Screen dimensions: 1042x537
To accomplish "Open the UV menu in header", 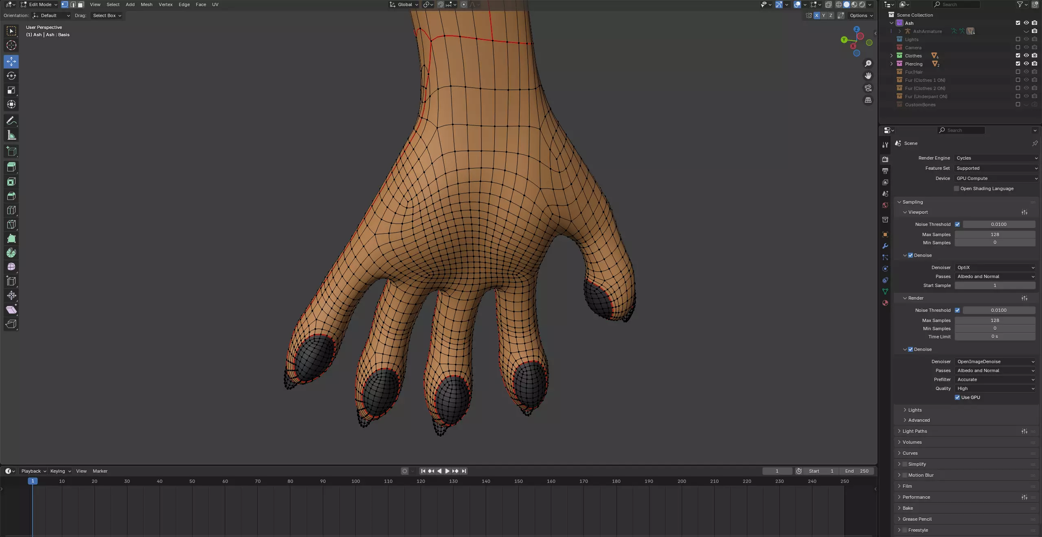I will point(215,4).
